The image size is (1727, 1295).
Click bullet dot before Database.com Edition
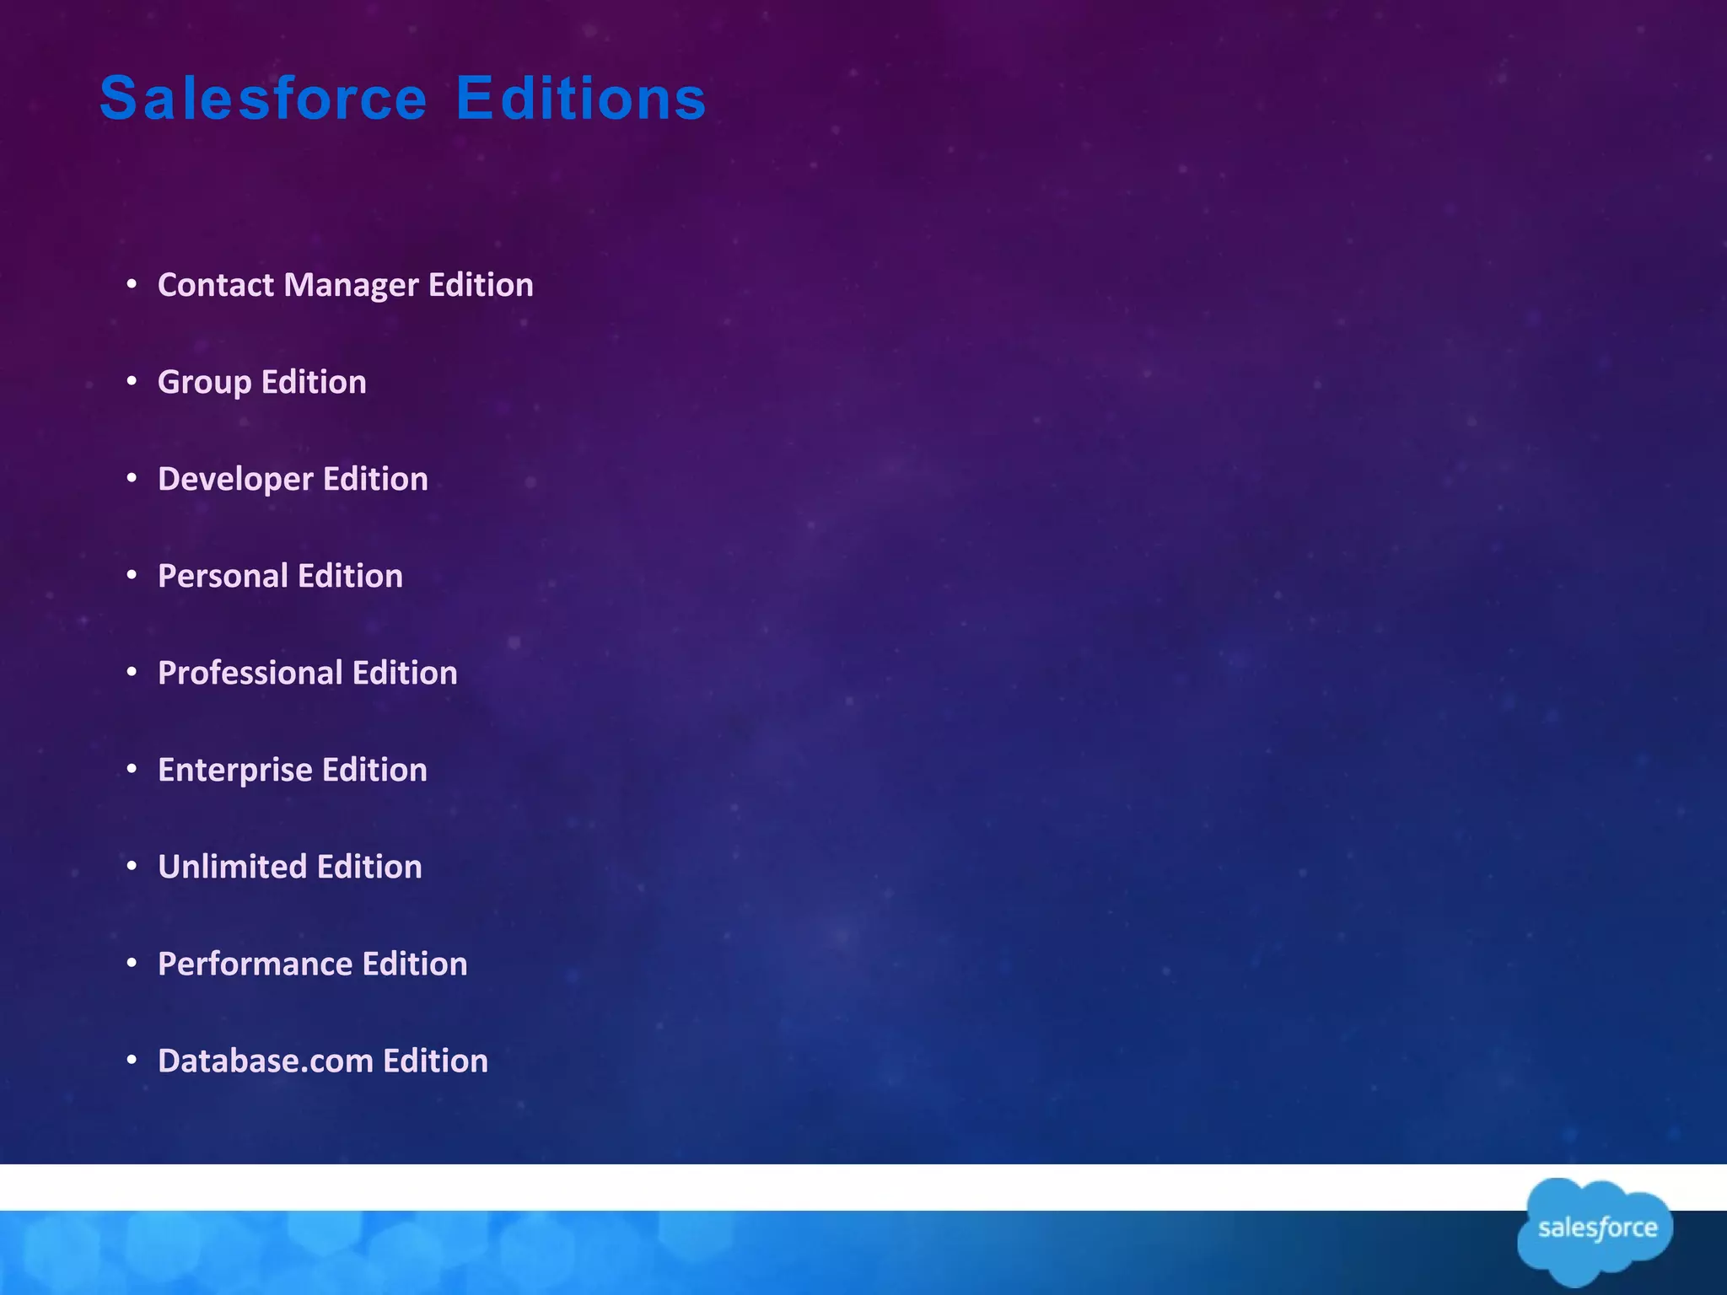(132, 1060)
